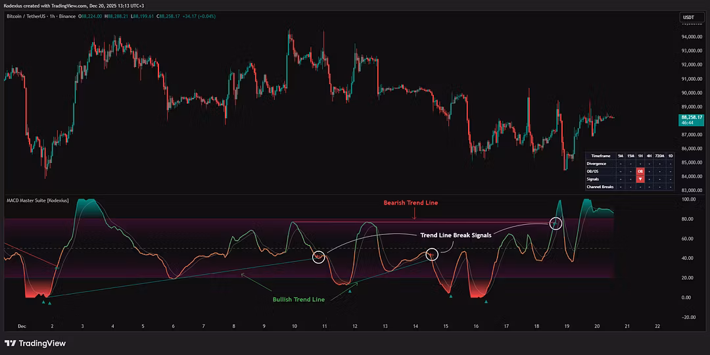This screenshot has height=355, width=710.
Task: Click the 1D column header in table
Action: click(x=671, y=156)
